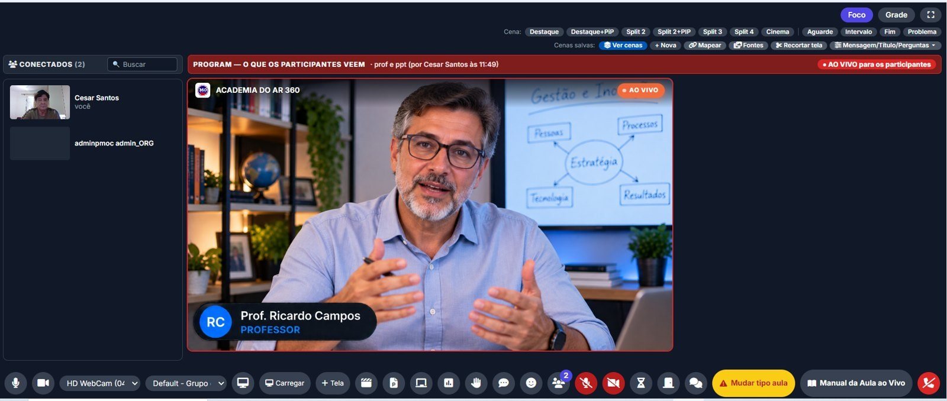Enter fullscreen with the expand icon
The width and height of the screenshot is (947, 401).
coord(931,15)
